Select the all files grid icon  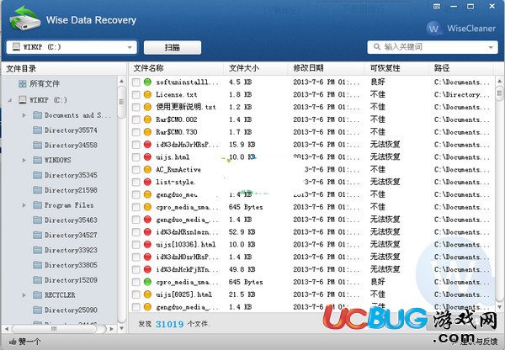pyautogui.click(x=22, y=84)
